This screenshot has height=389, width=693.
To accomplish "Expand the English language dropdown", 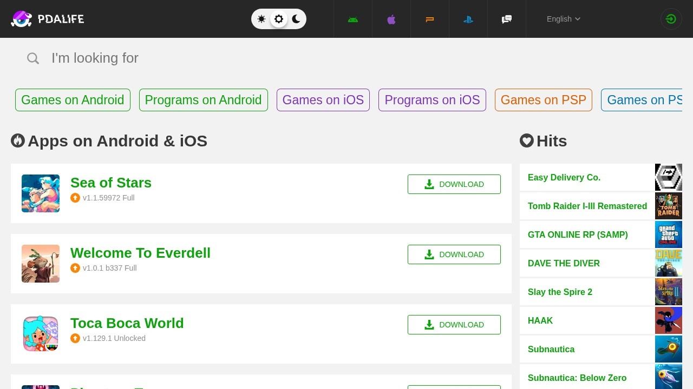I will point(564,19).
